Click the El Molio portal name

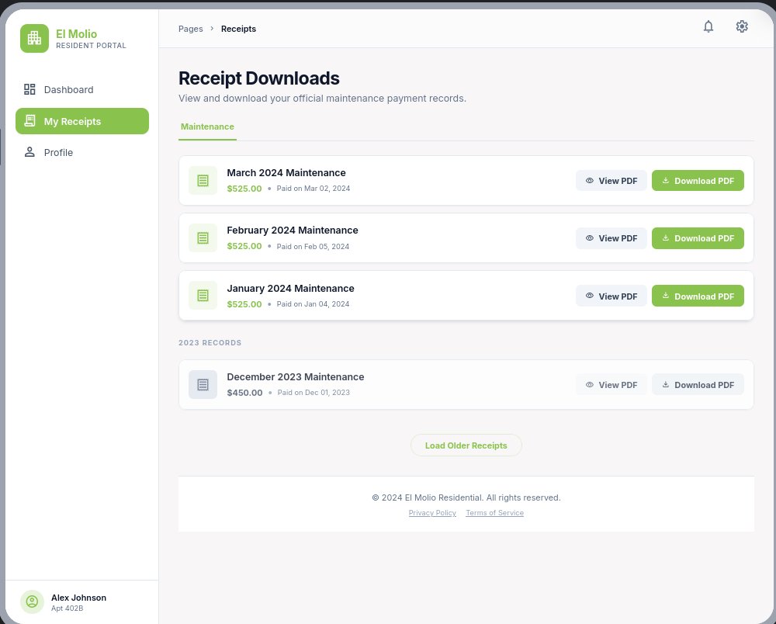tap(76, 33)
